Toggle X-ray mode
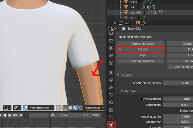The width and height of the screenshot is (193, 128). point(58,108)
